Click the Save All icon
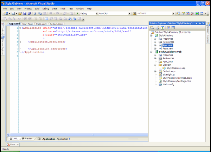The height and width of the screenshot is (152, 211). click(30, 13)
